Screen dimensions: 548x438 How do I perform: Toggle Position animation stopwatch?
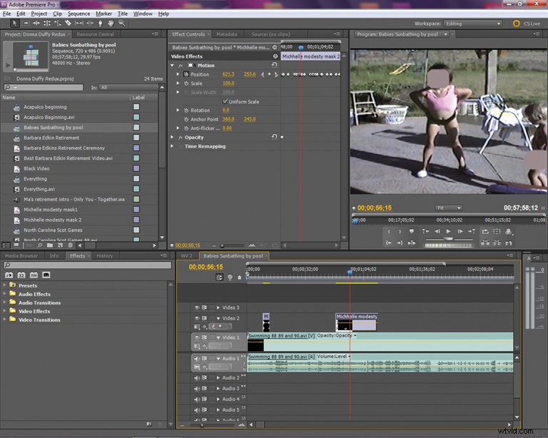186,74
